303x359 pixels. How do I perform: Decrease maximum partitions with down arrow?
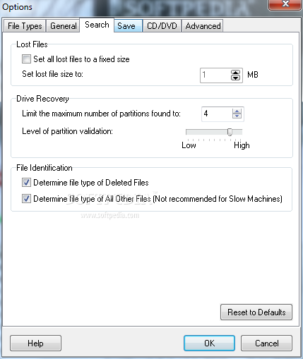(237, 116)
